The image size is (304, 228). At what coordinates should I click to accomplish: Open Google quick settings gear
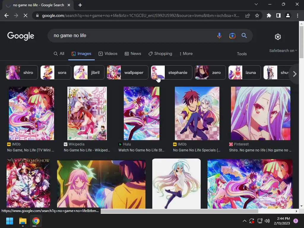[278, 37]
